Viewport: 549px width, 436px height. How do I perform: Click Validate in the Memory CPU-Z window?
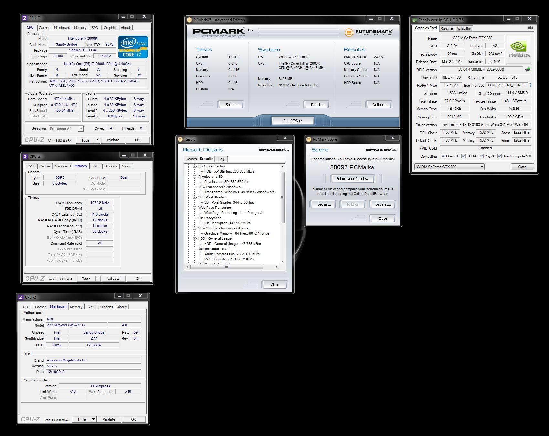(x=113, y=279)
